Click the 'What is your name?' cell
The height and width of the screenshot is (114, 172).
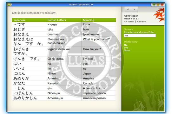pos(99,41)
